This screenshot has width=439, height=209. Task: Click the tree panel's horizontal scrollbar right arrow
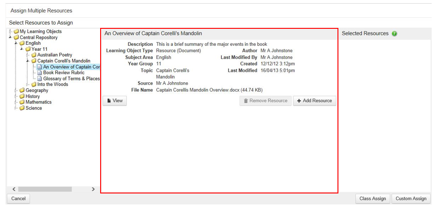[93, 189]
